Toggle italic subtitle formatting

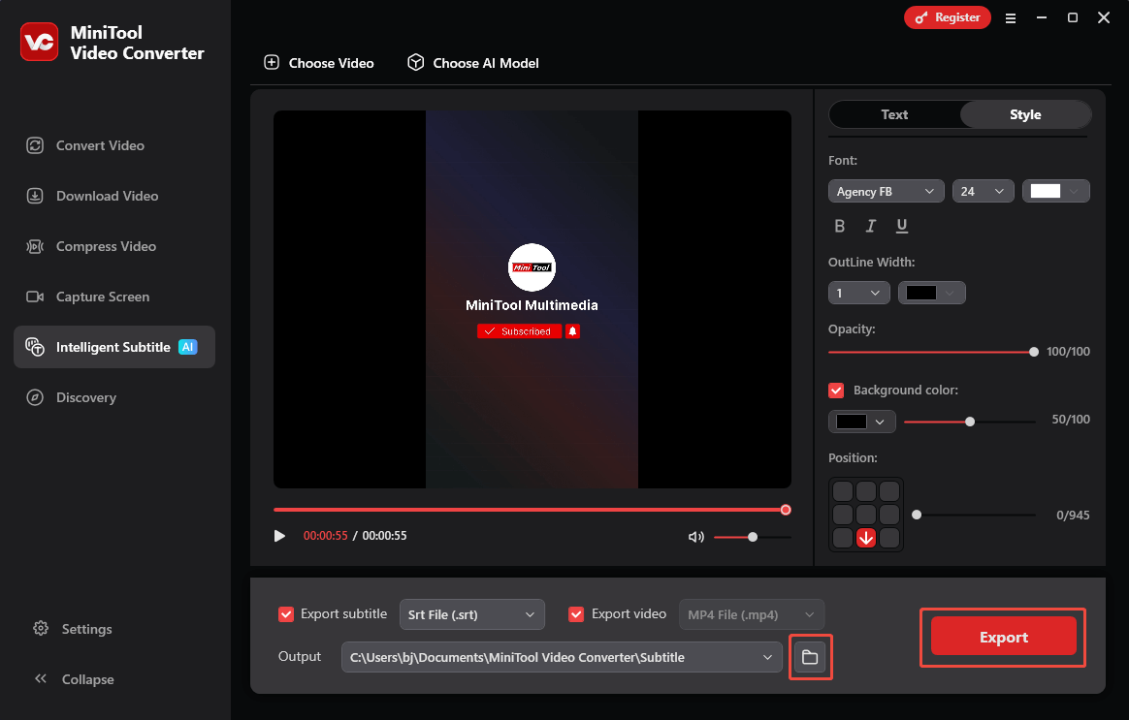point(871,226)
